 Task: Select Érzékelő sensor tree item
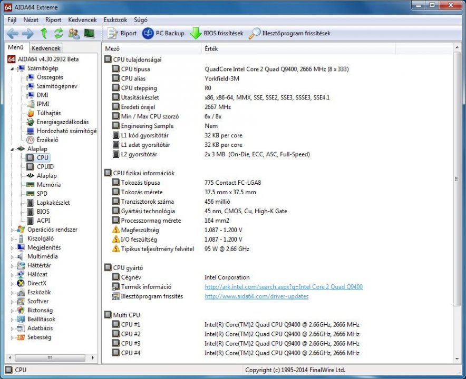point(47,140)
